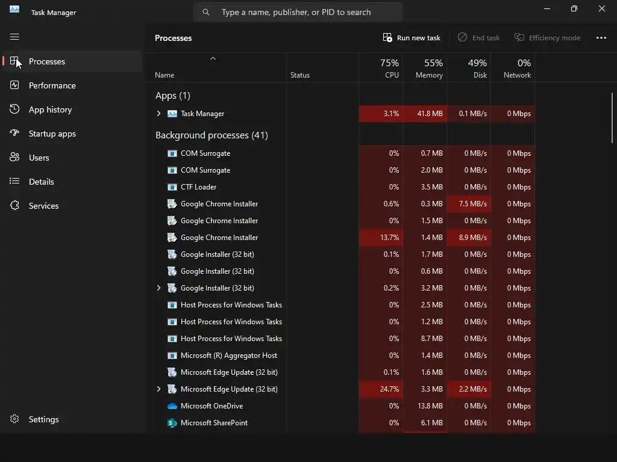Click Efficiency mode button
The height and width of the screenshot is (462, 617).
(547, 38)
